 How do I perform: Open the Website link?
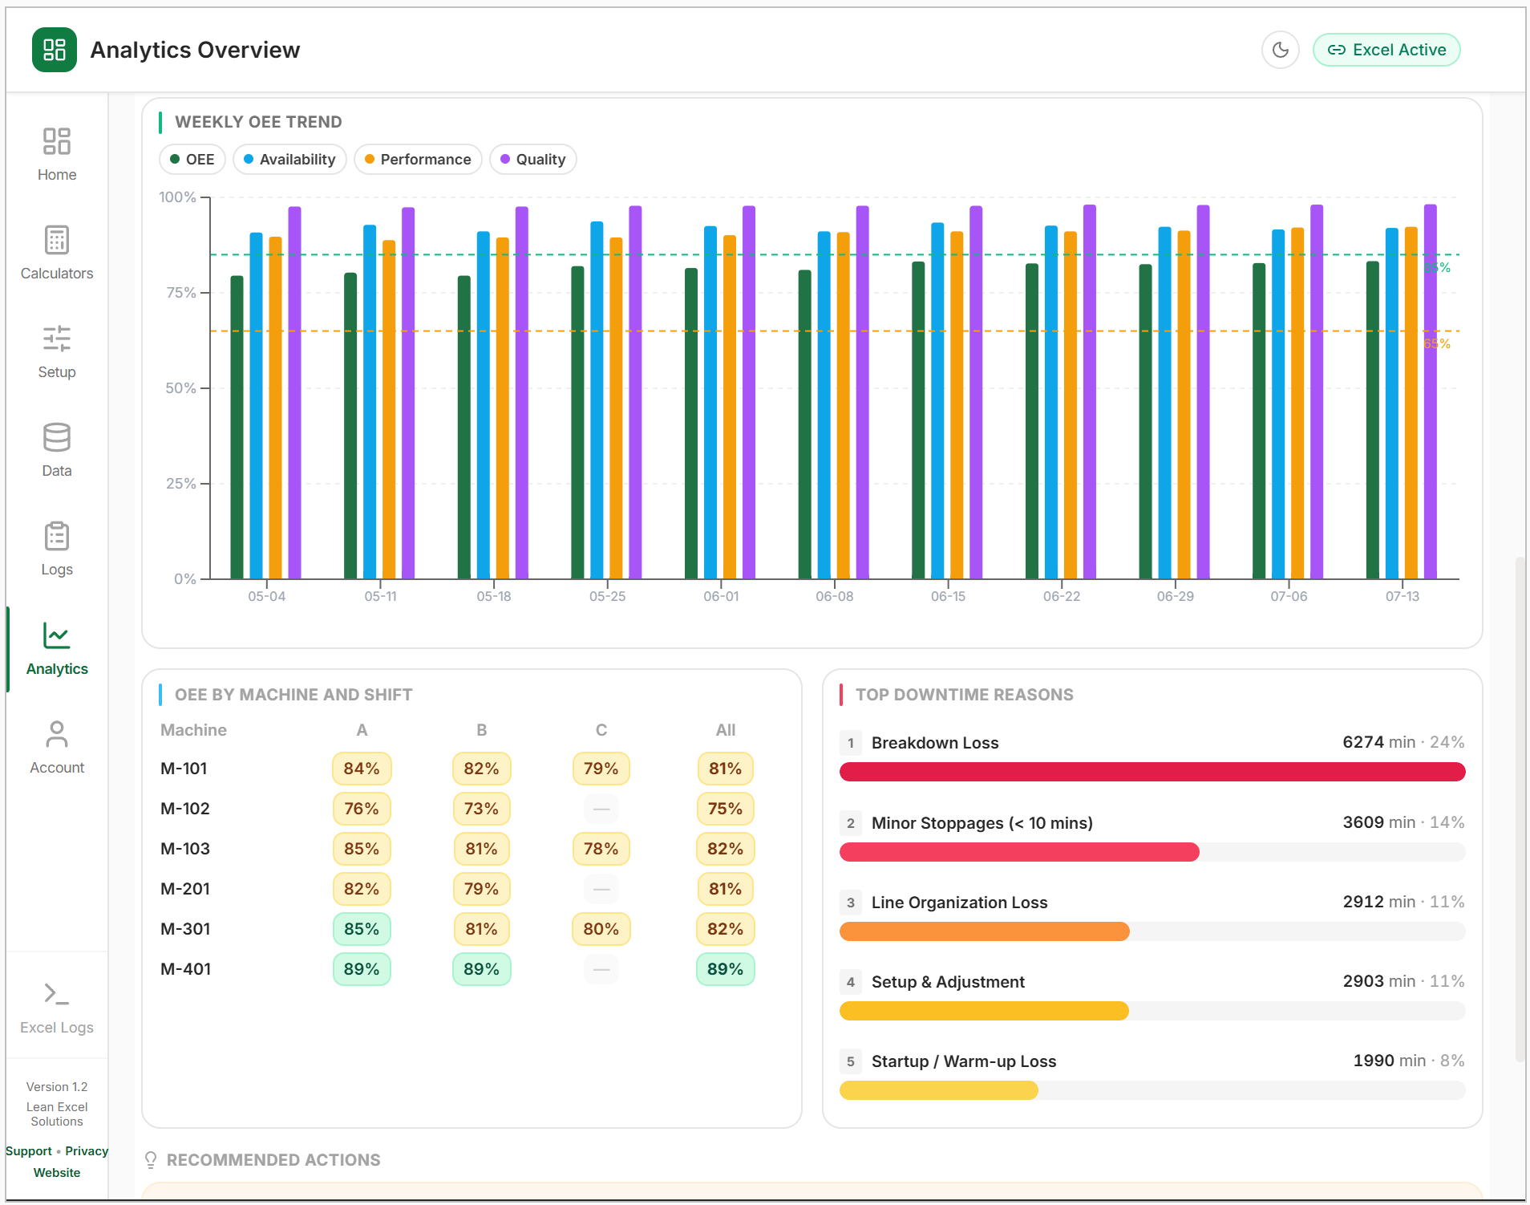click(57, 1172)
